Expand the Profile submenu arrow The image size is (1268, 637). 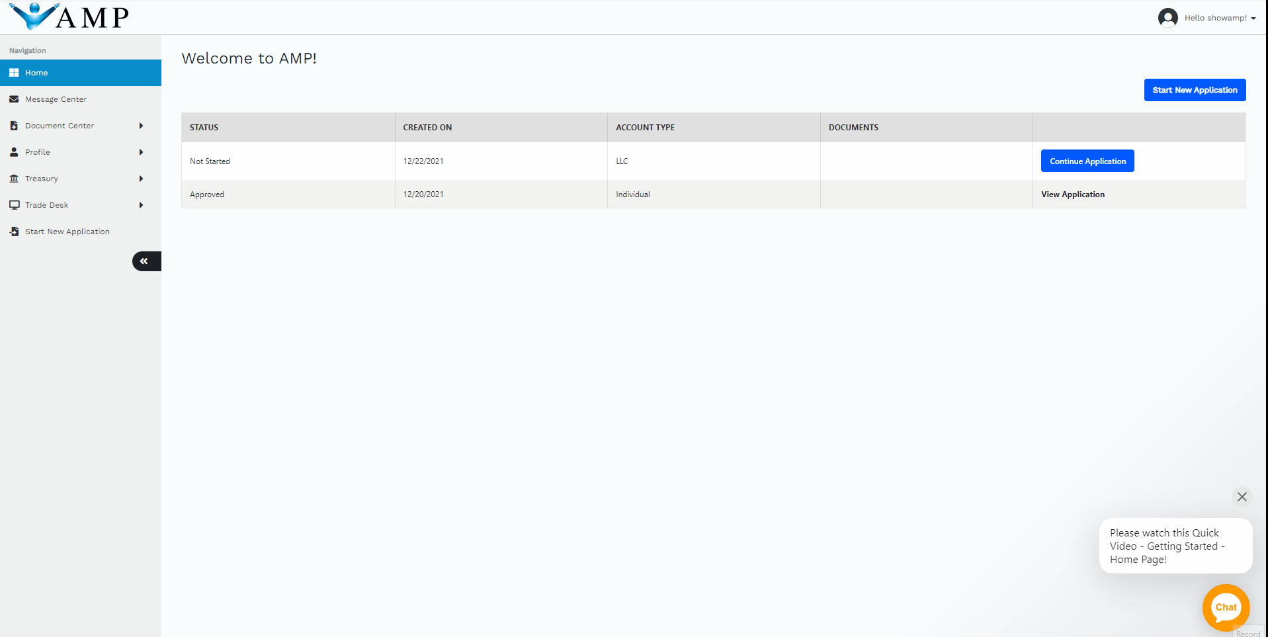click(141, 152)
